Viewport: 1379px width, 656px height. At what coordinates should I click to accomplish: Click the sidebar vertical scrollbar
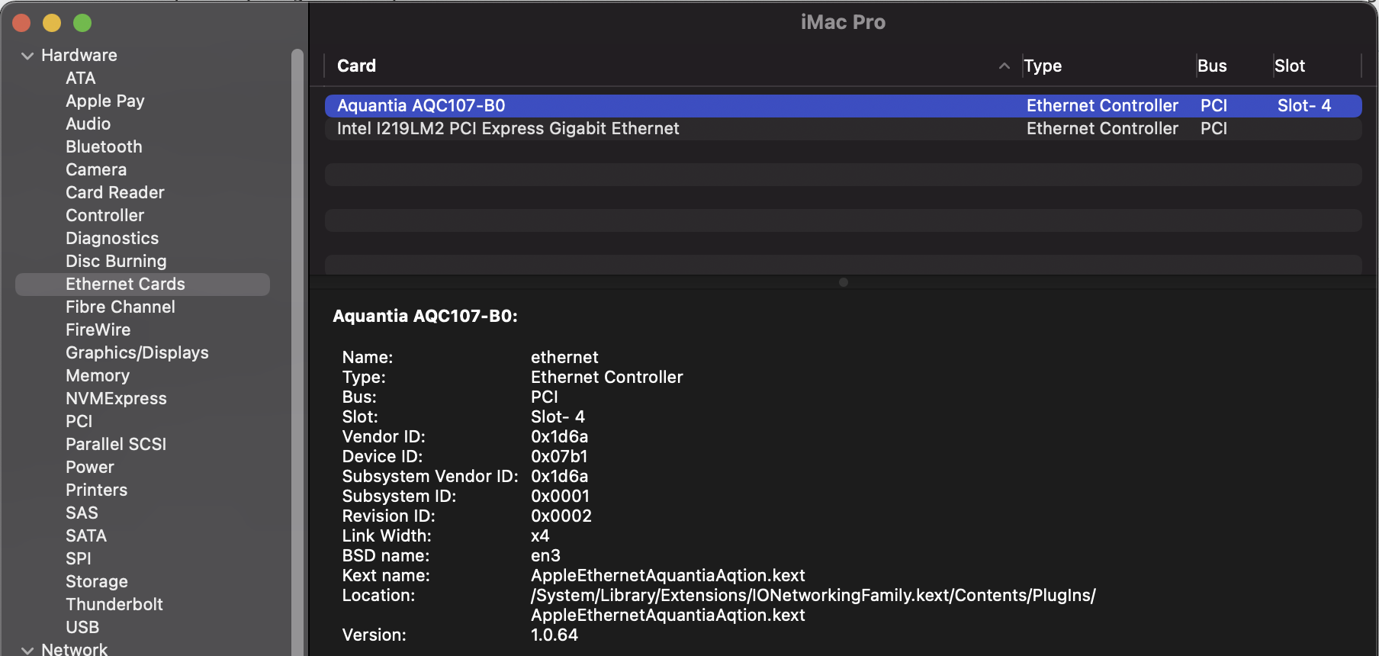pos(297,351)
